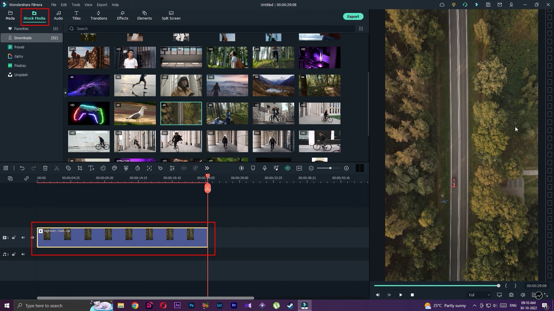Select the highway, road, car clip on timeline
554x311 pixels.
coord(122,238)
